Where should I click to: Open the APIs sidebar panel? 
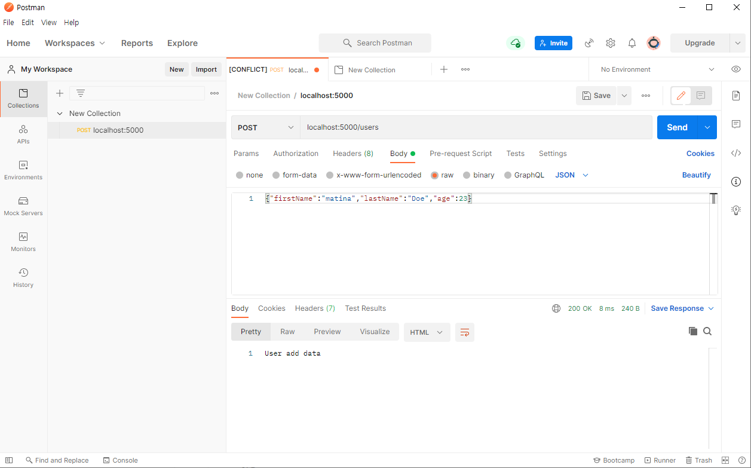(x=23, y=134)
